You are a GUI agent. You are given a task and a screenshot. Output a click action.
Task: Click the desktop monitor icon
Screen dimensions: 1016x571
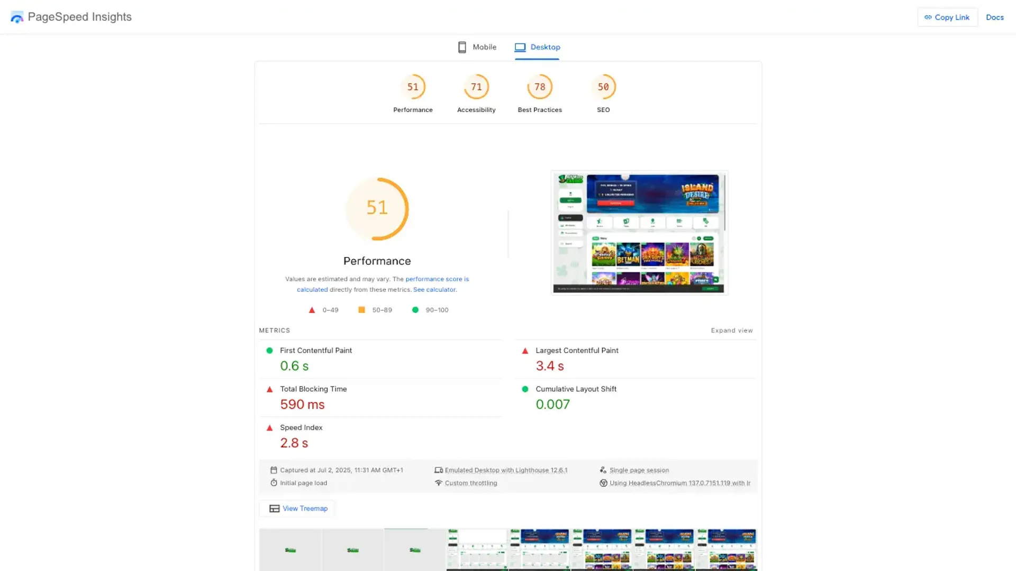tap(520, 47)
